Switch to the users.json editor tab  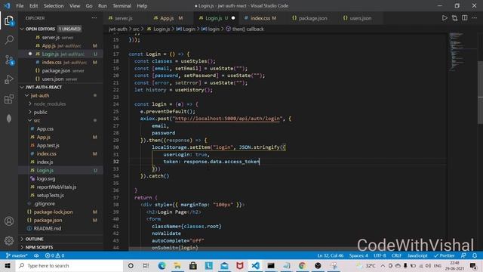(x=361, y=18)
